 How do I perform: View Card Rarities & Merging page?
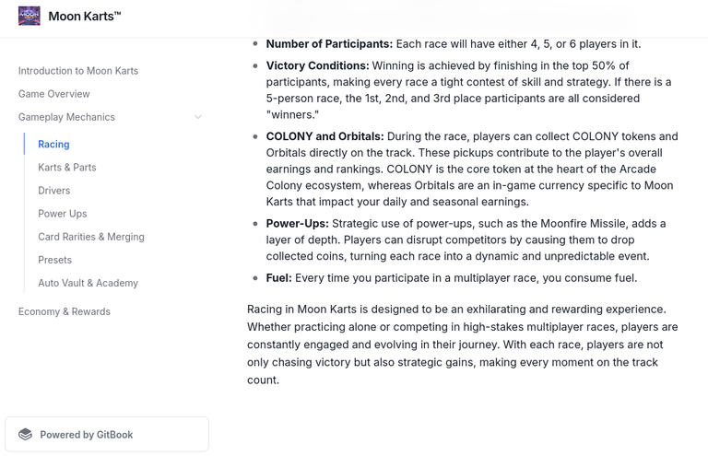coord(91,237)
